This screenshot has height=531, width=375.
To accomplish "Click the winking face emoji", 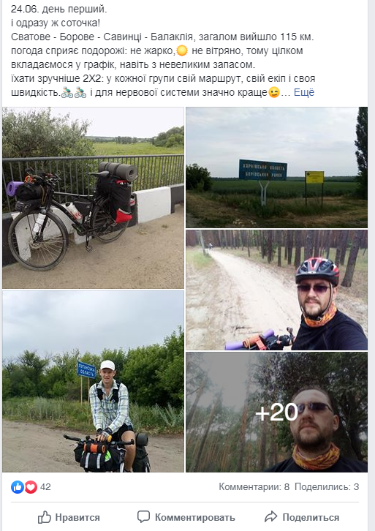I will (274, 92).
